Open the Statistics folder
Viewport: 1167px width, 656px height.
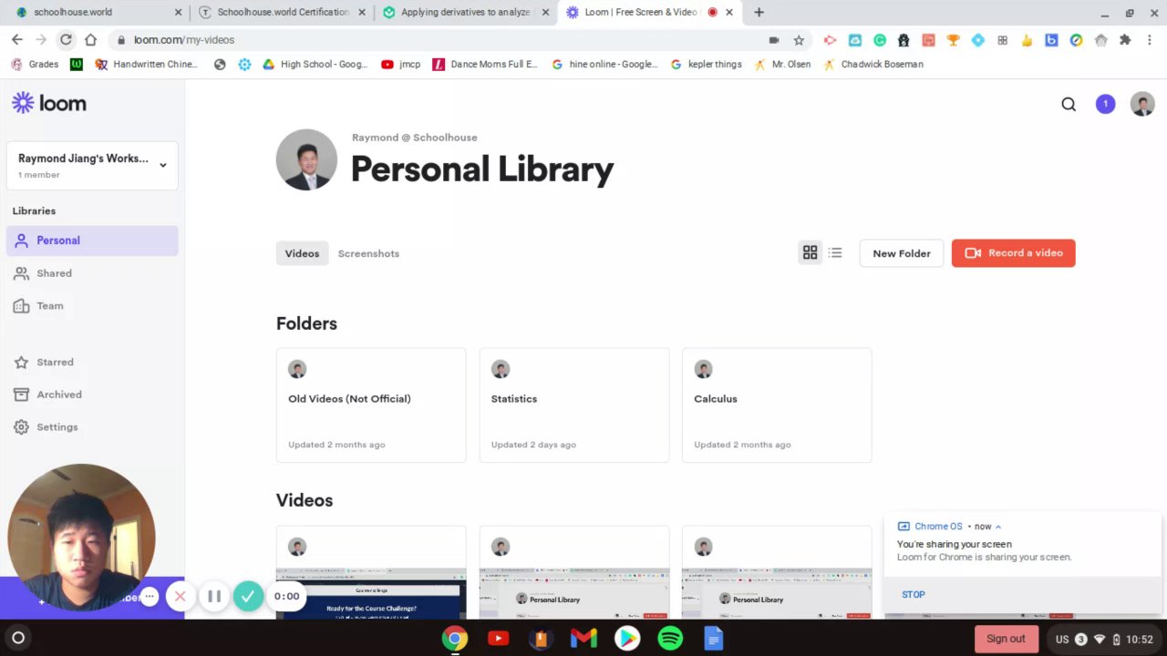(574, 405)
